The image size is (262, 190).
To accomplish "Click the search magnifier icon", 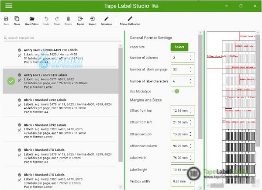I will coord(5,38).
